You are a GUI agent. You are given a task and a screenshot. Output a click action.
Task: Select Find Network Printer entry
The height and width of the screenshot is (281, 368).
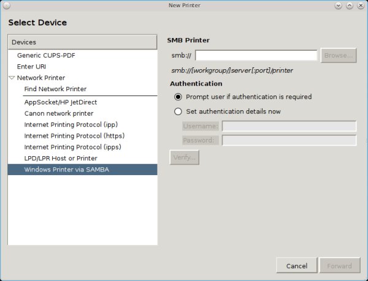pyautogui.click(x=55, y=89)
